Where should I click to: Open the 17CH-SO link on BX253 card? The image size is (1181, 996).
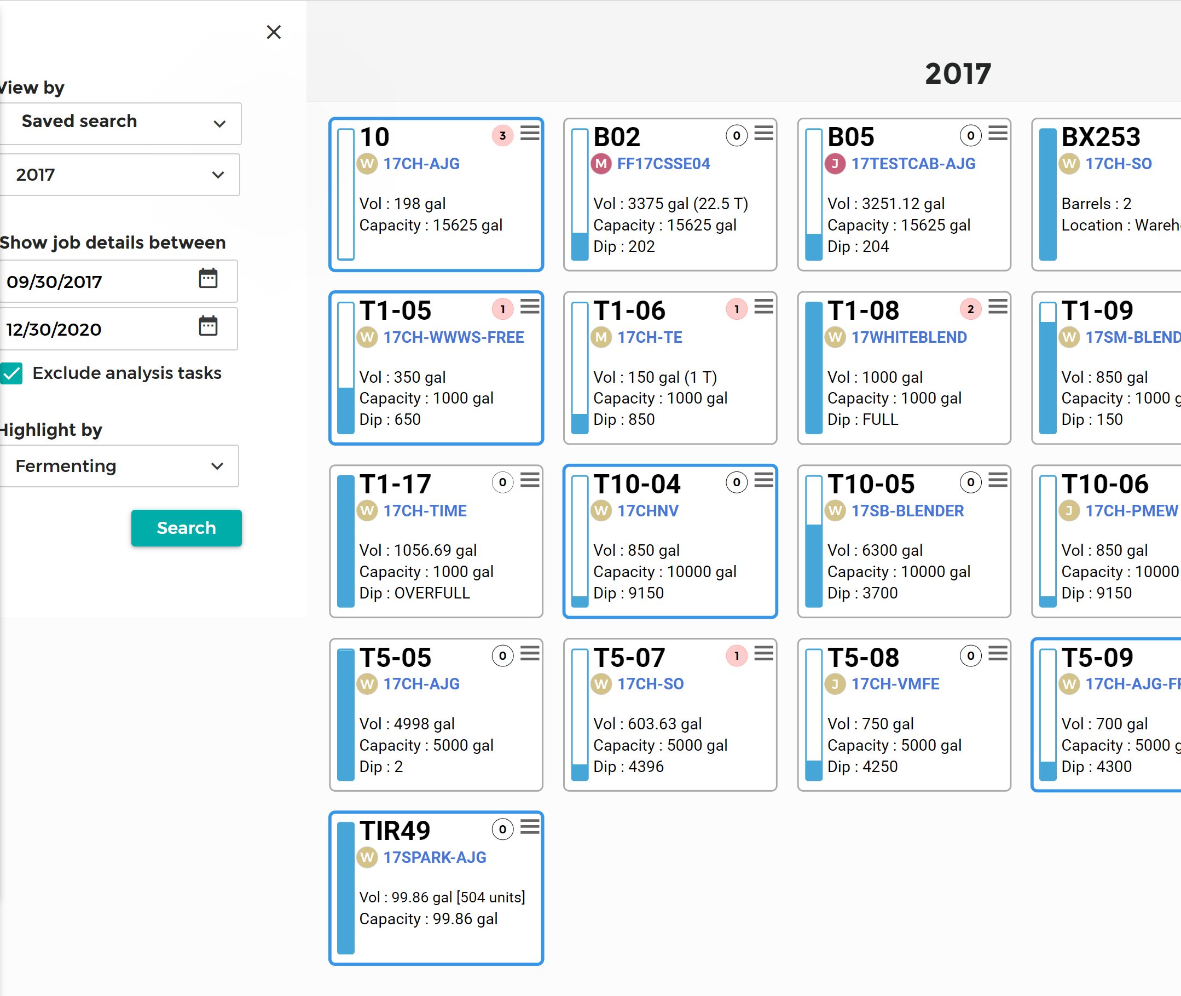(1119, 164)
